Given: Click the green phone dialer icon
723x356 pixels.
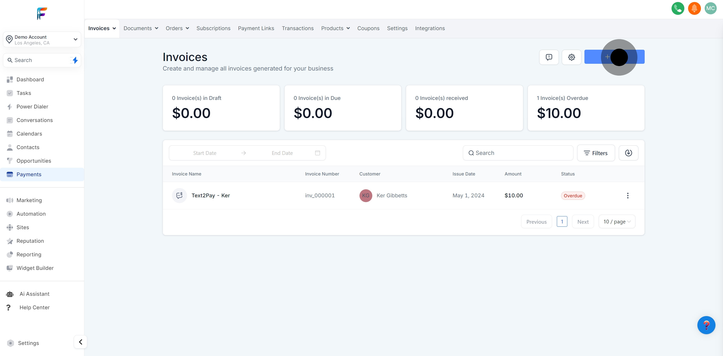Looking at the screenshot, I should pos(678,9).
